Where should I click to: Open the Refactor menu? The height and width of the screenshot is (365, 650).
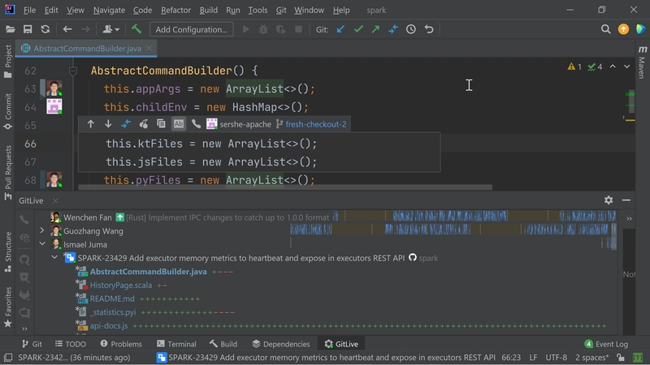coord(175,11)
